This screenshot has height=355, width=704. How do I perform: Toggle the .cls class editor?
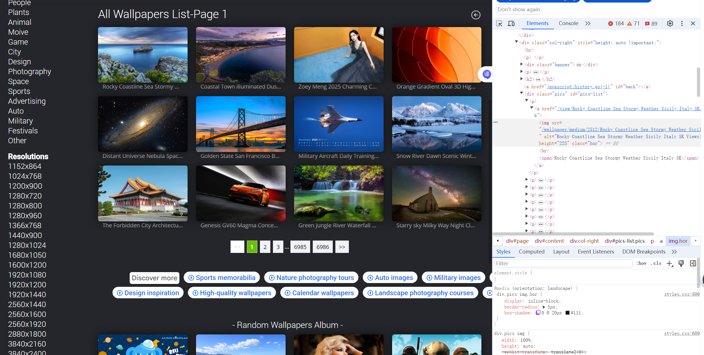click(656, 263)
